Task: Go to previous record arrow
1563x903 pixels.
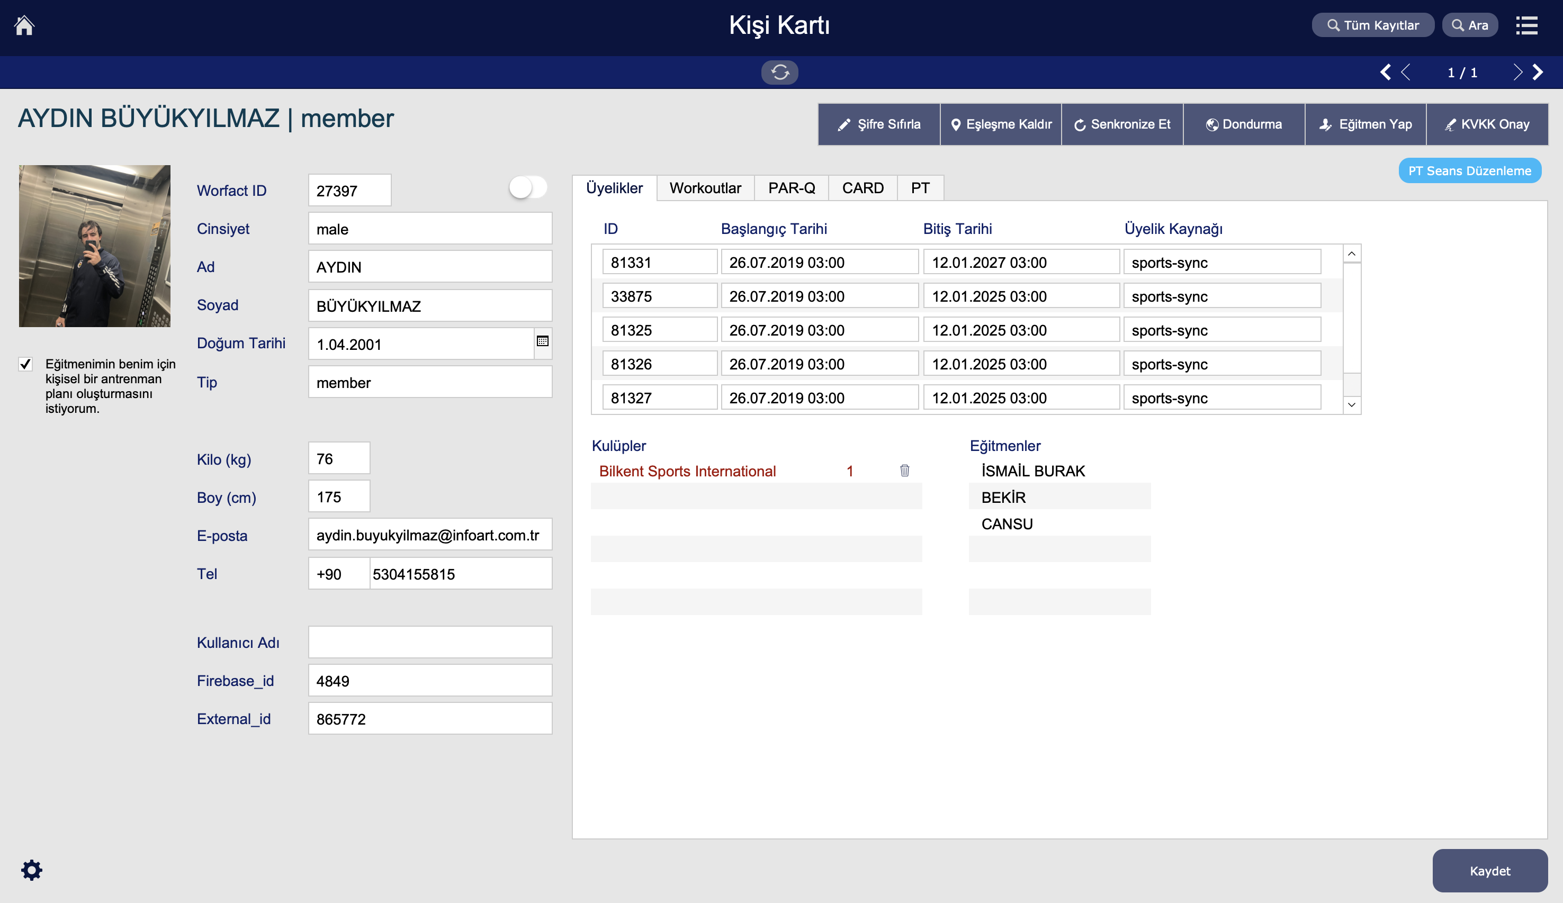Action: [x=1406, y=72]
